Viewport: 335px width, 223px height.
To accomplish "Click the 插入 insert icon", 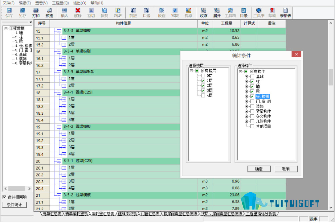I will [64, 10].
